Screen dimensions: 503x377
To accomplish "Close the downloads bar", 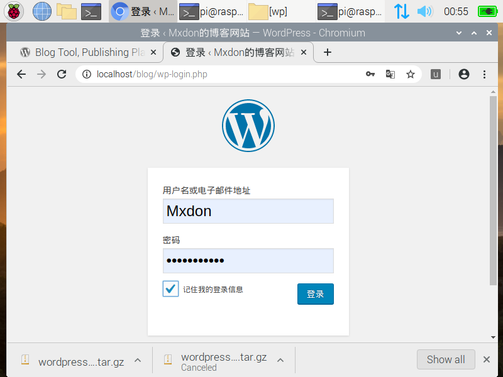I will (x=486, y=359).
